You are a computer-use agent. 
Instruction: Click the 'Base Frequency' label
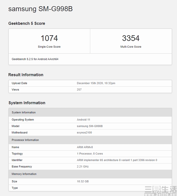coord(22,167)
